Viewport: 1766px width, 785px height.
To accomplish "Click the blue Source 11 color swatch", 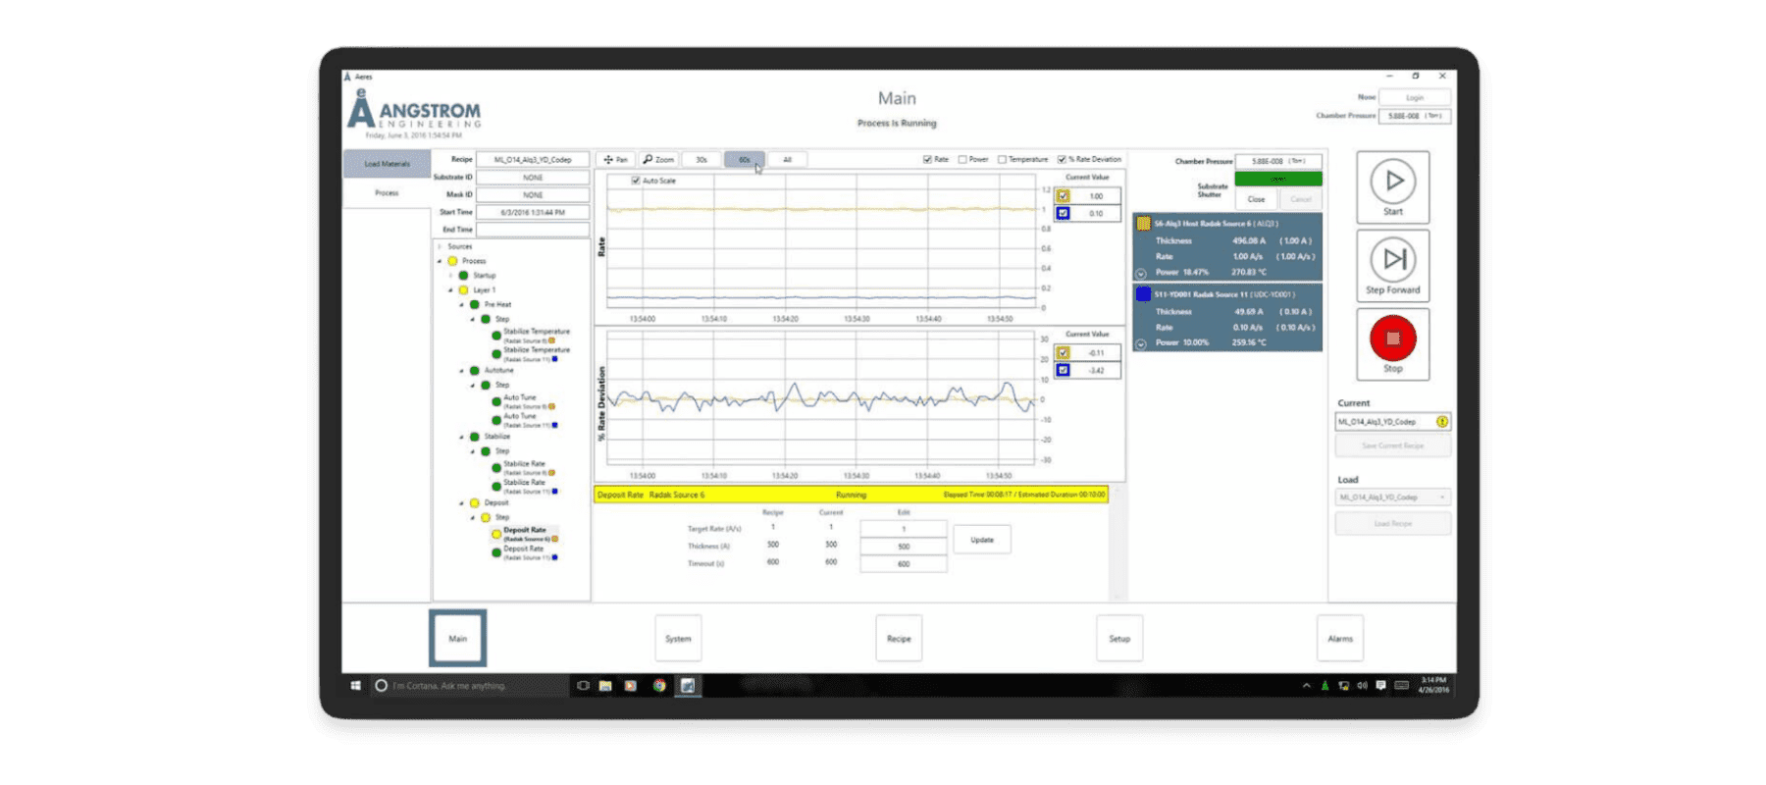I will (x=1143, y=294).
